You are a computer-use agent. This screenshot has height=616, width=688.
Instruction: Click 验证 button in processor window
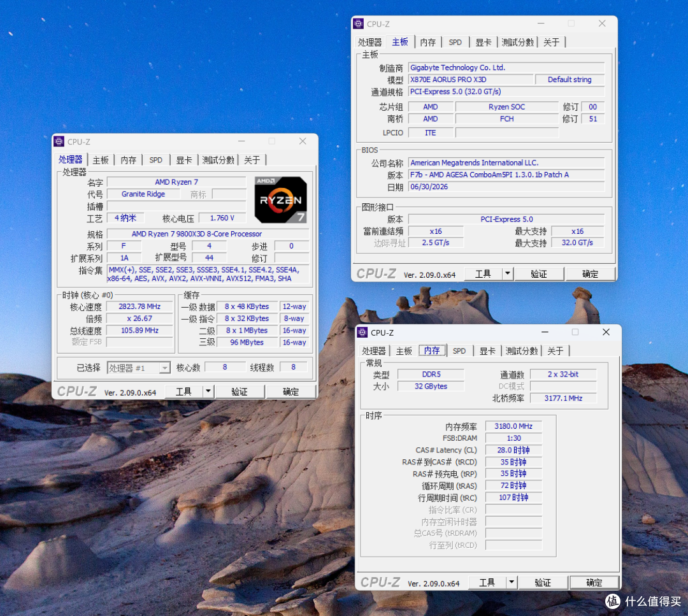pyautogui.click(x=240, y=391)
